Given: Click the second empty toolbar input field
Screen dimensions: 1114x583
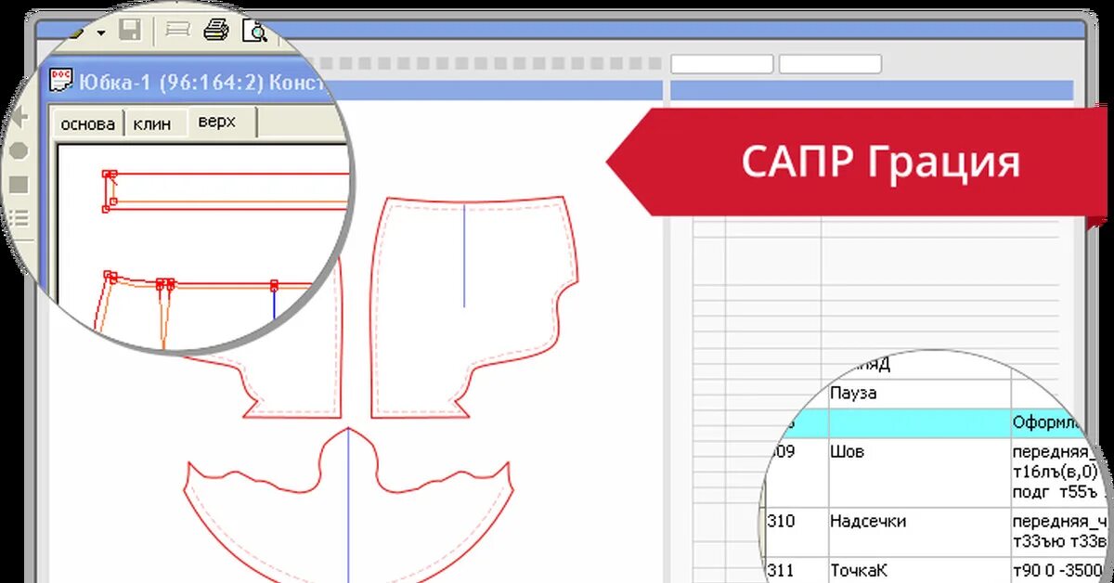Looking at the screenshot, I should click(x=830, y=64).
